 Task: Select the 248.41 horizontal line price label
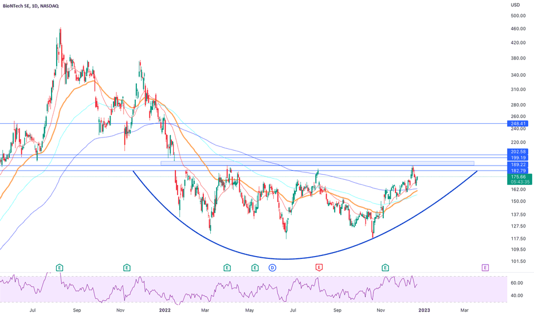(x=517, y=124)
